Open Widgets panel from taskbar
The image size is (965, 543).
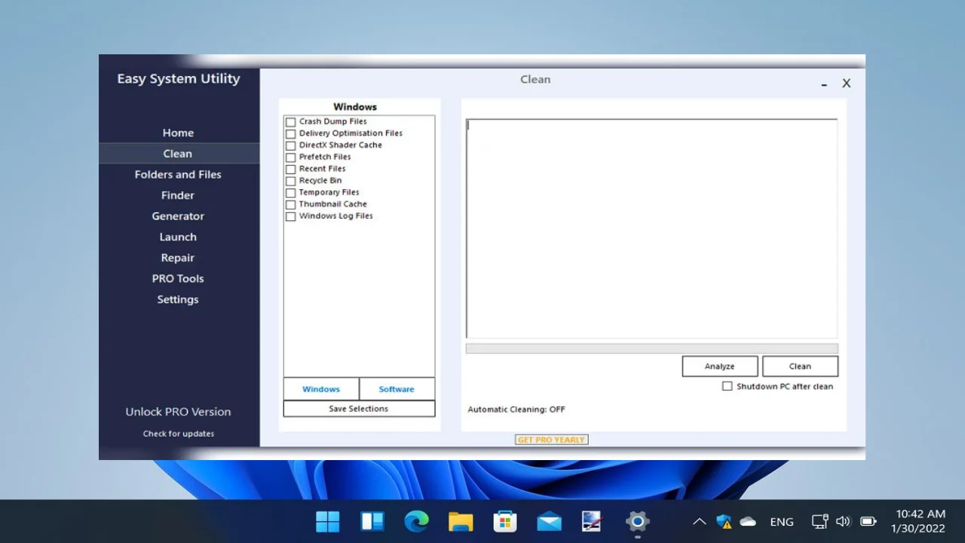click(x=372, y=521)
